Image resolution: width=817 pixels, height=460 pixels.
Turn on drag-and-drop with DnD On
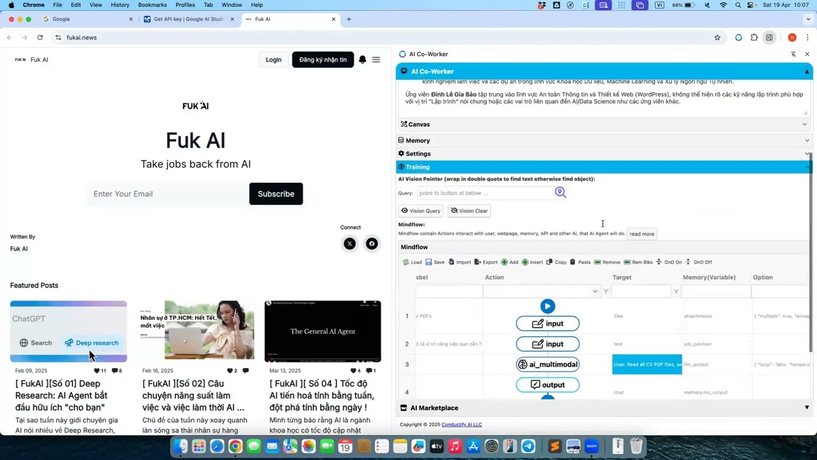669,262
